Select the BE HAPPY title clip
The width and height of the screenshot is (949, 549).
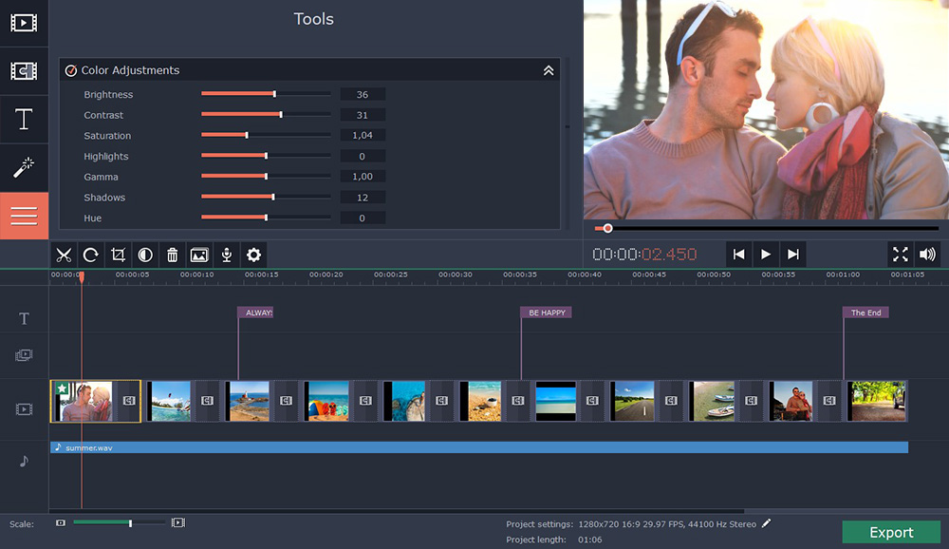tap(546, 312)
